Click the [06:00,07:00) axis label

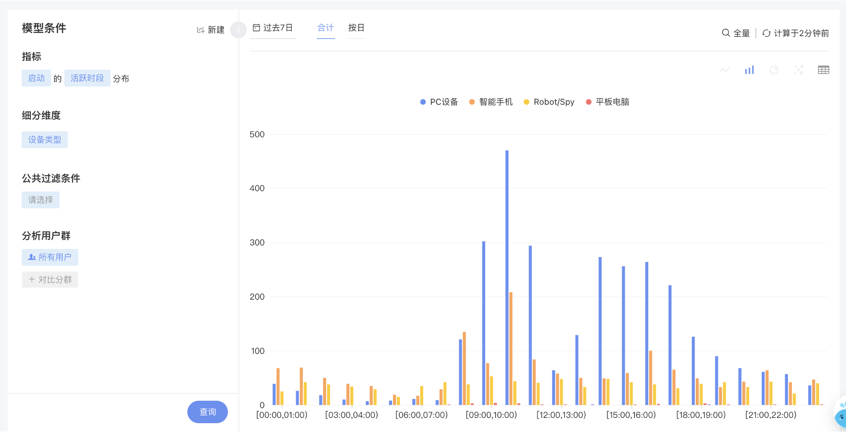click(422, 415)
